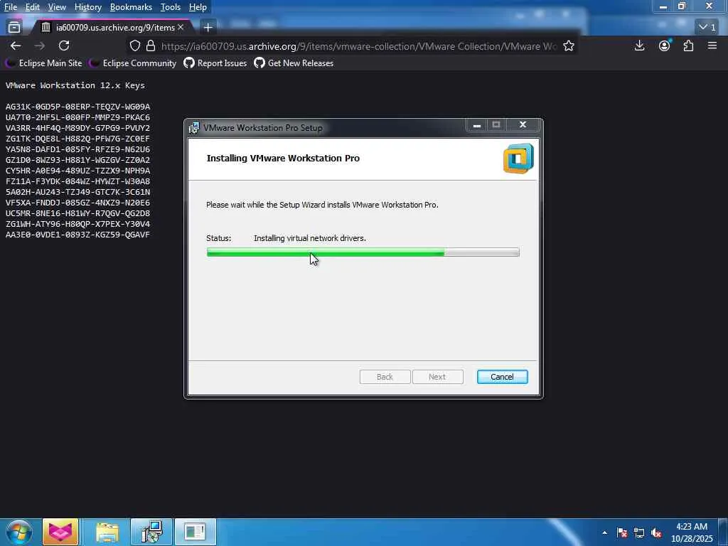Click the Installing virtual network drivers status text
Screen dimensions: 728x546
pyautogui.click(x=310, y=238)
